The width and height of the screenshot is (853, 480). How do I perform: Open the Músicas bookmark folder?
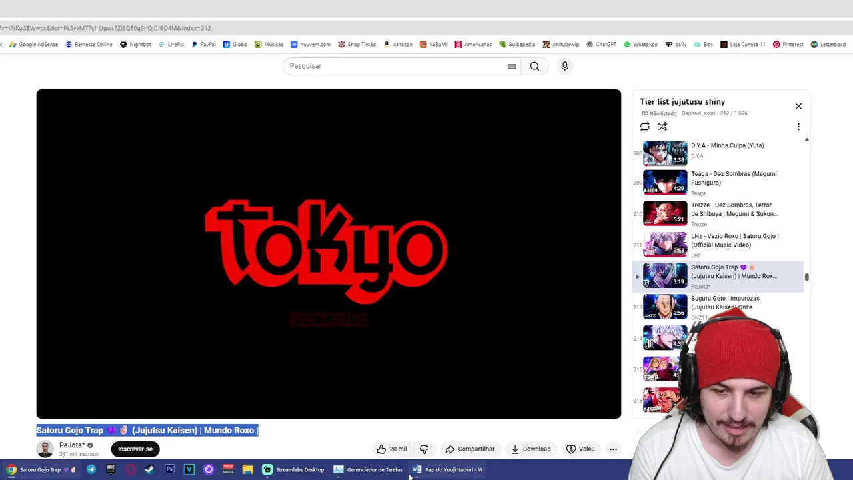coord(269,45)
